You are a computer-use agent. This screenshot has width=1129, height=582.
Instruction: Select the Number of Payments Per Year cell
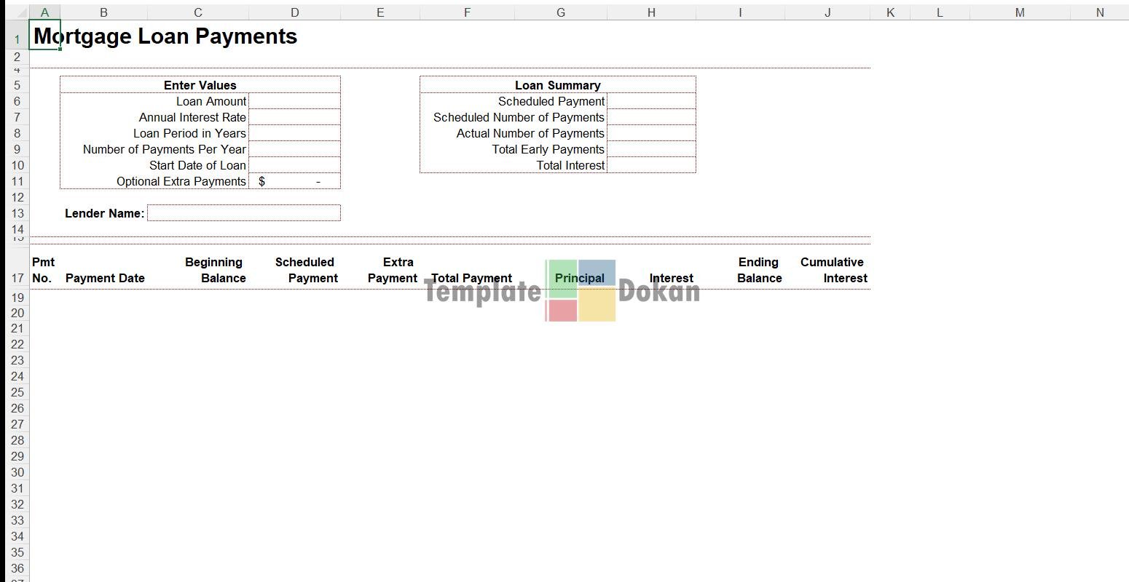294,149
